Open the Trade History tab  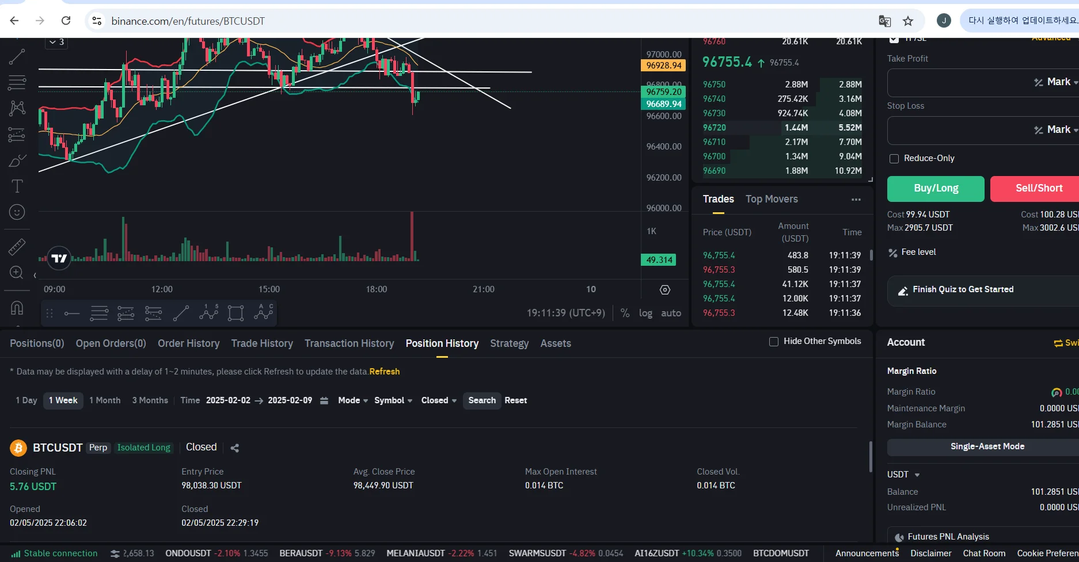[262, 343]
